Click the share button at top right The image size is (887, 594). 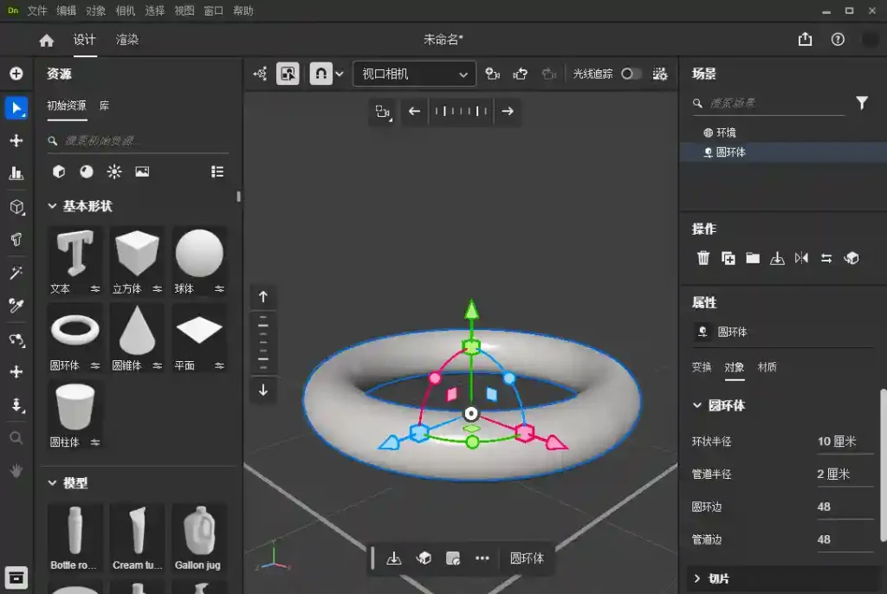tap(804, 39)
